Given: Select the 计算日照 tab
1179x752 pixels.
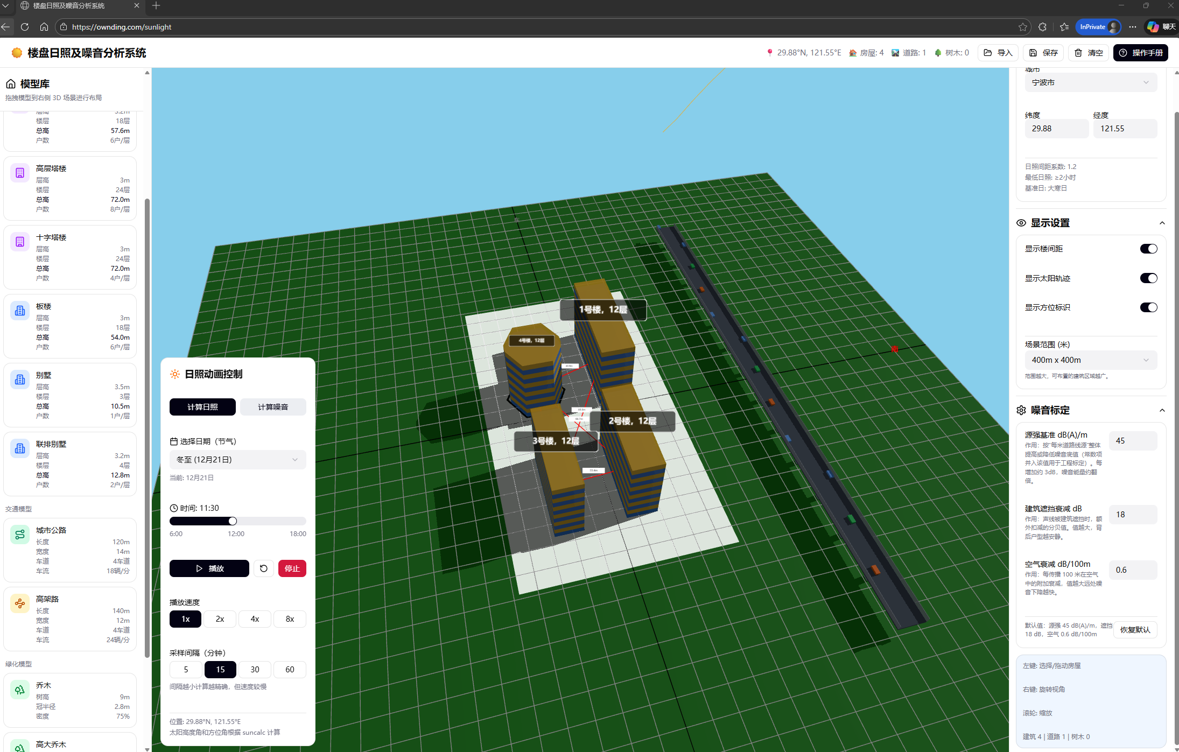Looking at the screenshot, I should coord(202,407).
